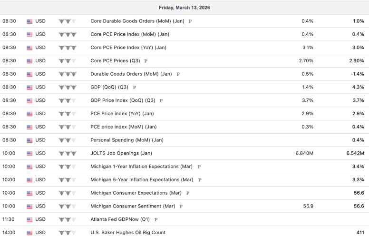
Task: Click the preliminary icon beside GDP Price Index (QoQ)
Action: [x=161, y=101]
